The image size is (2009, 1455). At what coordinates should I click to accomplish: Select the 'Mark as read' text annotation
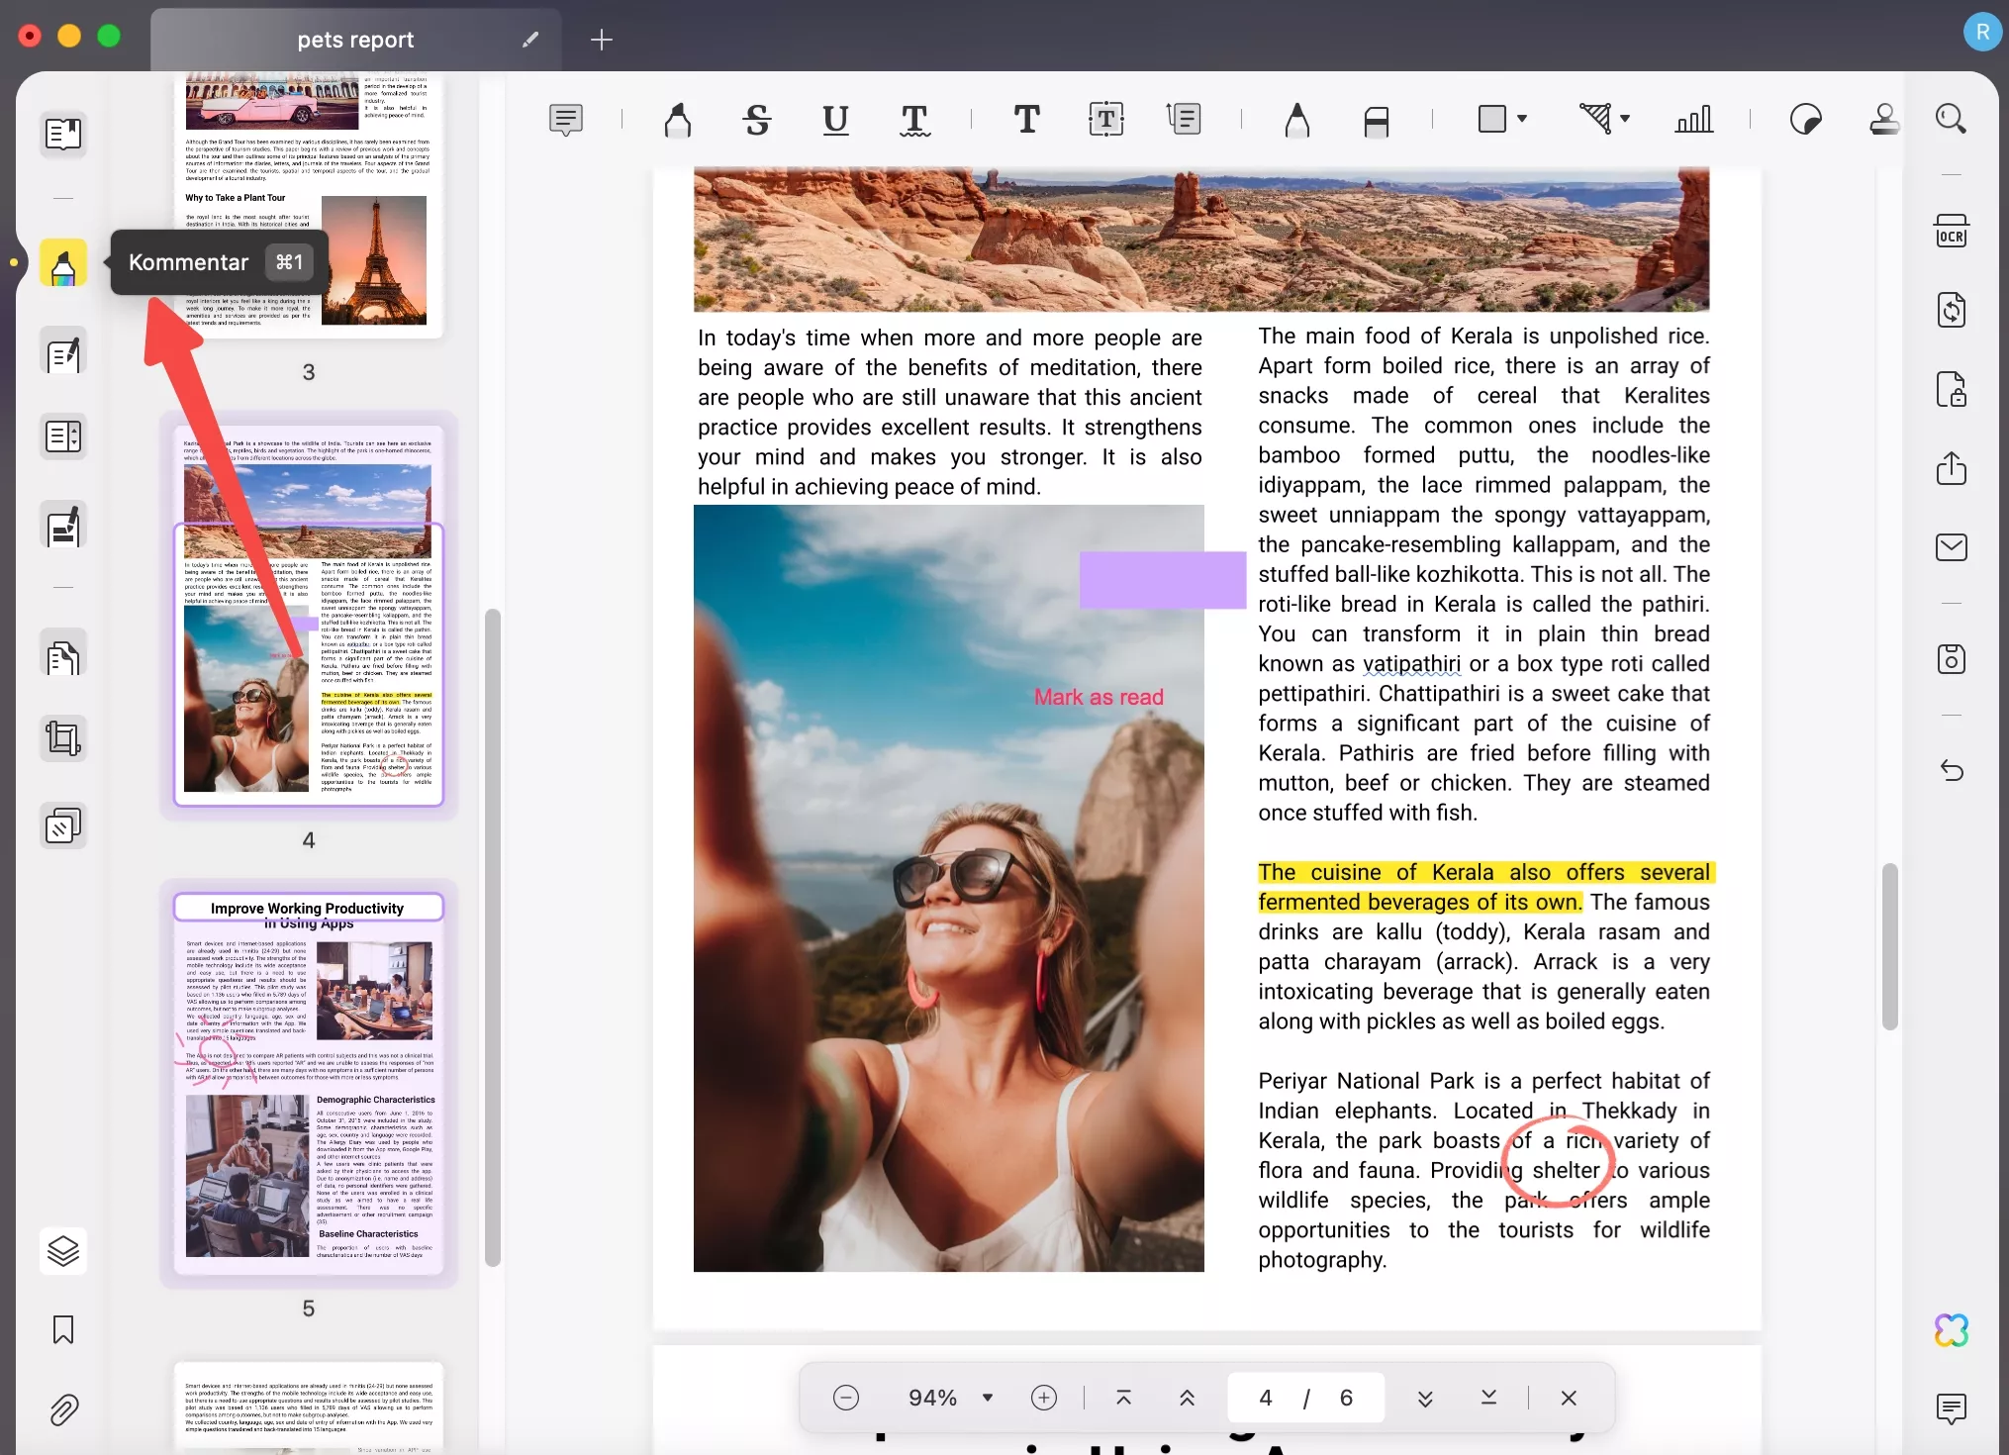[1099, 697]
